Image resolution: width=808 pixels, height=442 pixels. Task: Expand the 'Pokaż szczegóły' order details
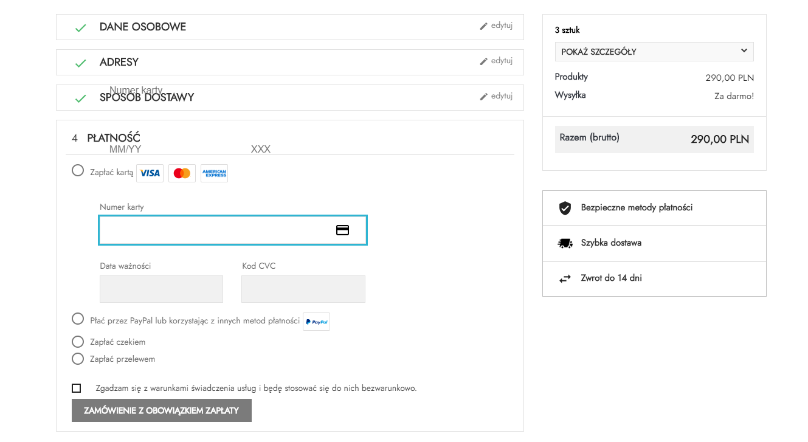pos(654,52)
